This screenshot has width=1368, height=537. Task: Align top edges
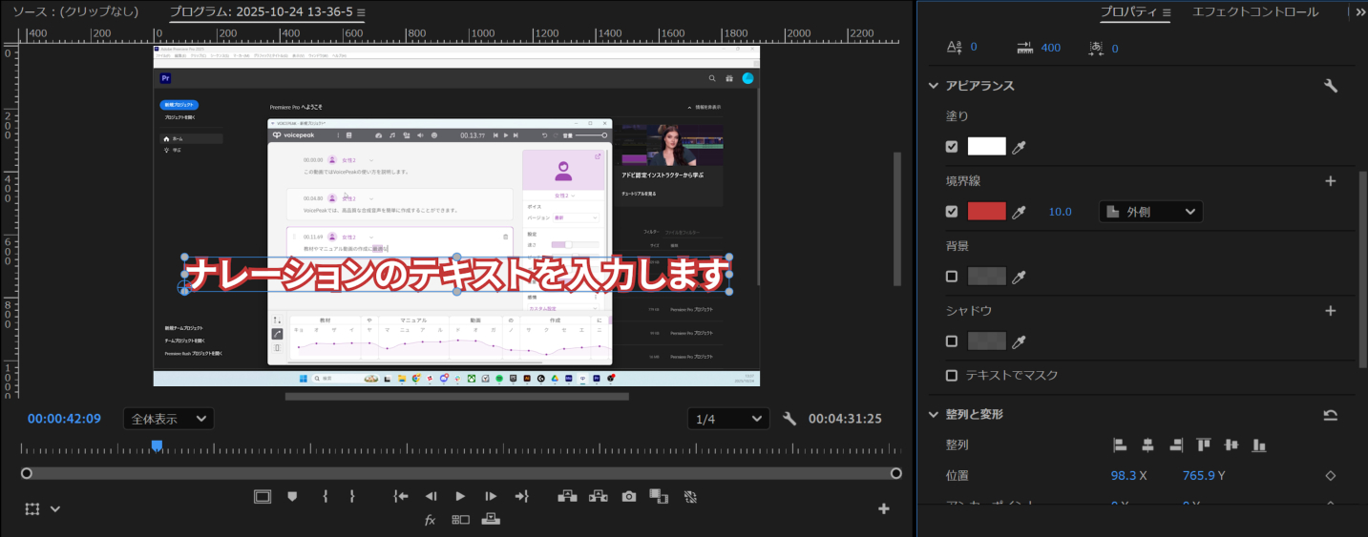1204,444
